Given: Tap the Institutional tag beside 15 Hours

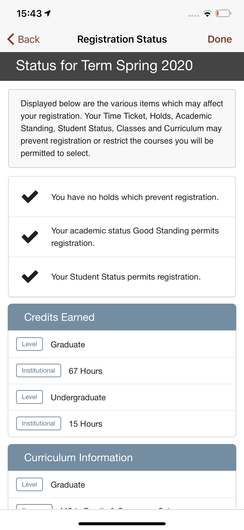Looking at the screenshot, I should pos(39,423).
